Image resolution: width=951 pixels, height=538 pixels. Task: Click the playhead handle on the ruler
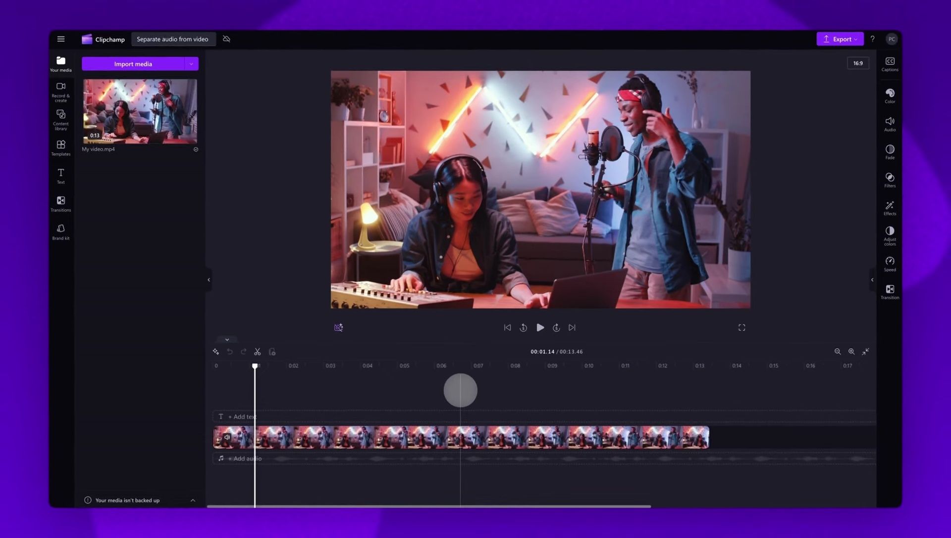click(255, 366)
